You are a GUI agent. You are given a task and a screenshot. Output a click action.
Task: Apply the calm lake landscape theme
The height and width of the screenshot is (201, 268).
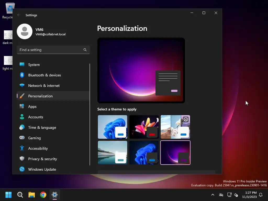coord(113,153)
